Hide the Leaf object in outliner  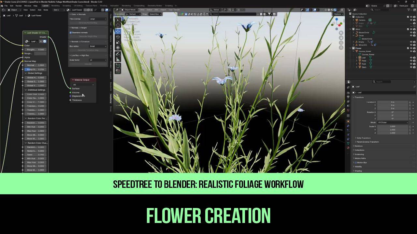pyautogui.click(x=411, y=58)
